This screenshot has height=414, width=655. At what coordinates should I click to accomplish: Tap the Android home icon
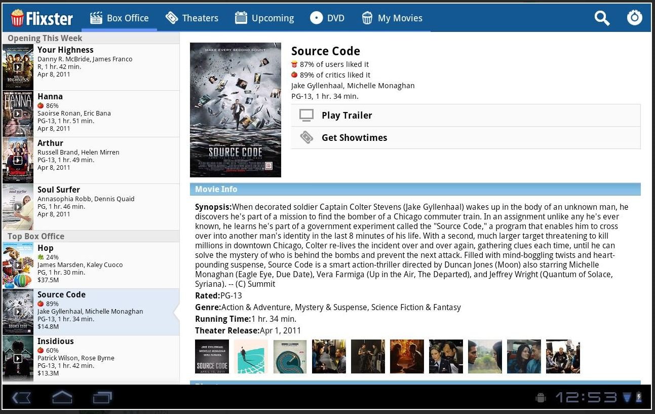62,397
